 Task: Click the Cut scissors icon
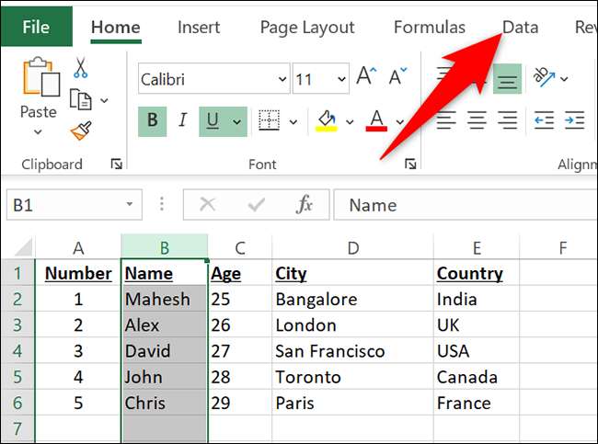[x=81, y=69]
